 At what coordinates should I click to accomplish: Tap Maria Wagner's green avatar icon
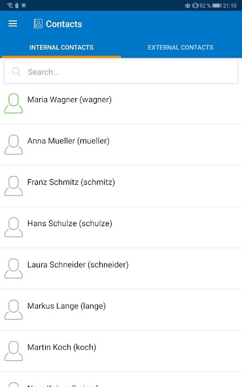point(14,103)
